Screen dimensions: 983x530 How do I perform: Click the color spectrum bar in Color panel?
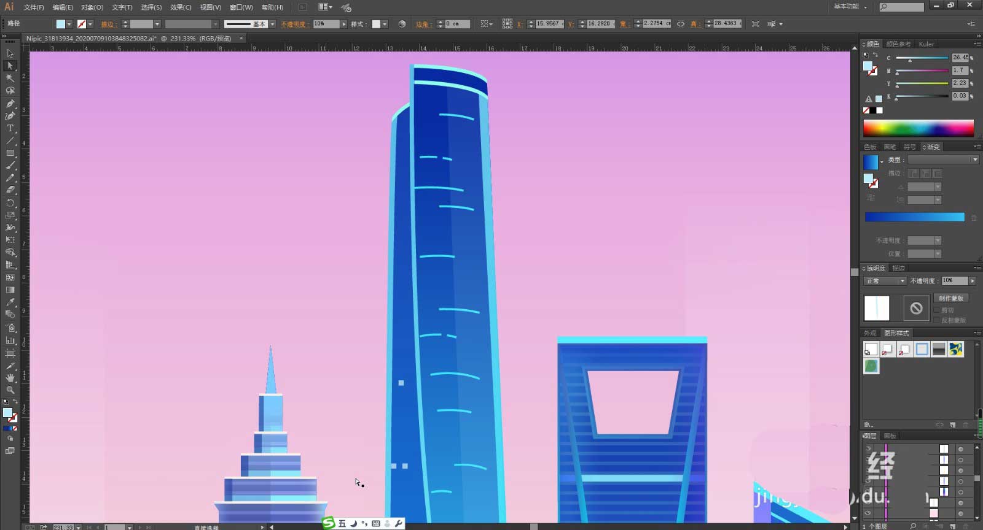(x=918, y=128)
